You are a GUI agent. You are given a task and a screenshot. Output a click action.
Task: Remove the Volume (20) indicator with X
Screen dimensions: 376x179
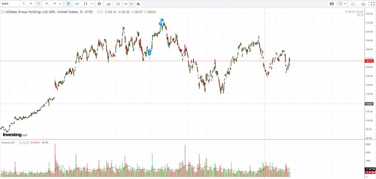coord(26,142)
